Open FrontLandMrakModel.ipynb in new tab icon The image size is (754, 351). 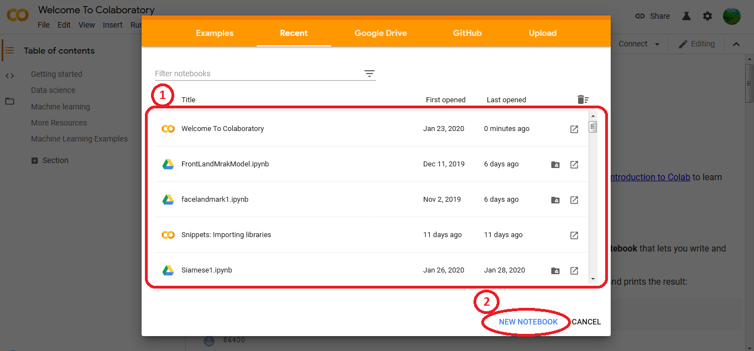pos(574,165)
